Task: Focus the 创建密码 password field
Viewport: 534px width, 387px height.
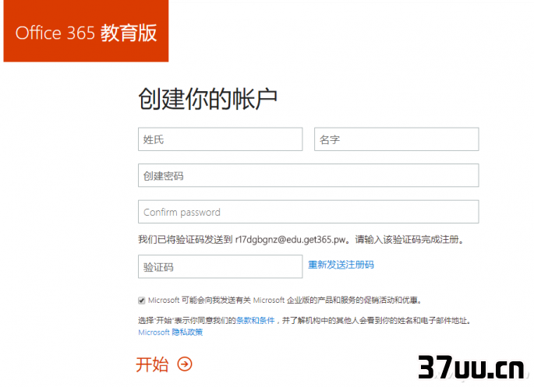Action: pos(308,175)
